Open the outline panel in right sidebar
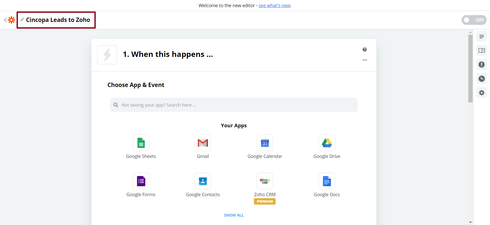 (x=482, y=37)
